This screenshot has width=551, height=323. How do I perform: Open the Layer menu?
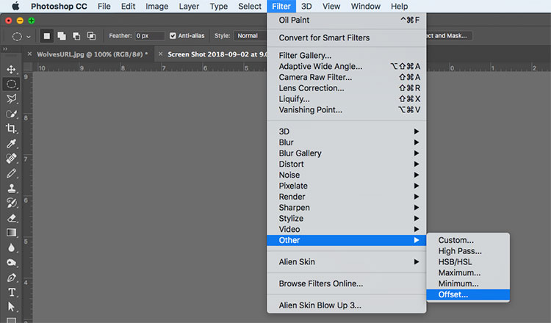[189, 7]
